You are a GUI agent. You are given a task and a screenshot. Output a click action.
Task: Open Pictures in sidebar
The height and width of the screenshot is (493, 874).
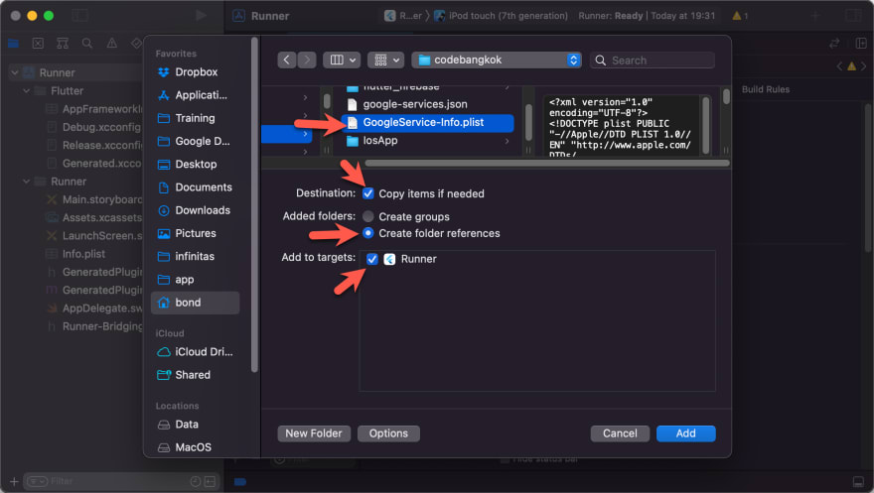[195, 233]
